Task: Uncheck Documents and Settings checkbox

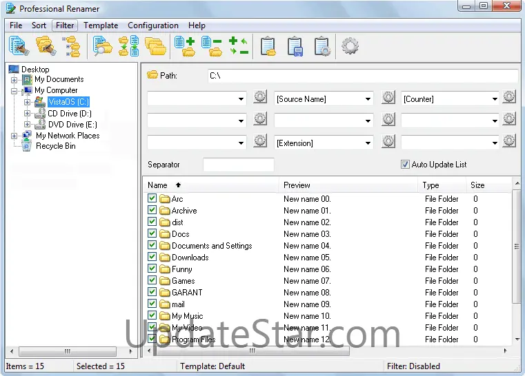Action: point(152,245)
